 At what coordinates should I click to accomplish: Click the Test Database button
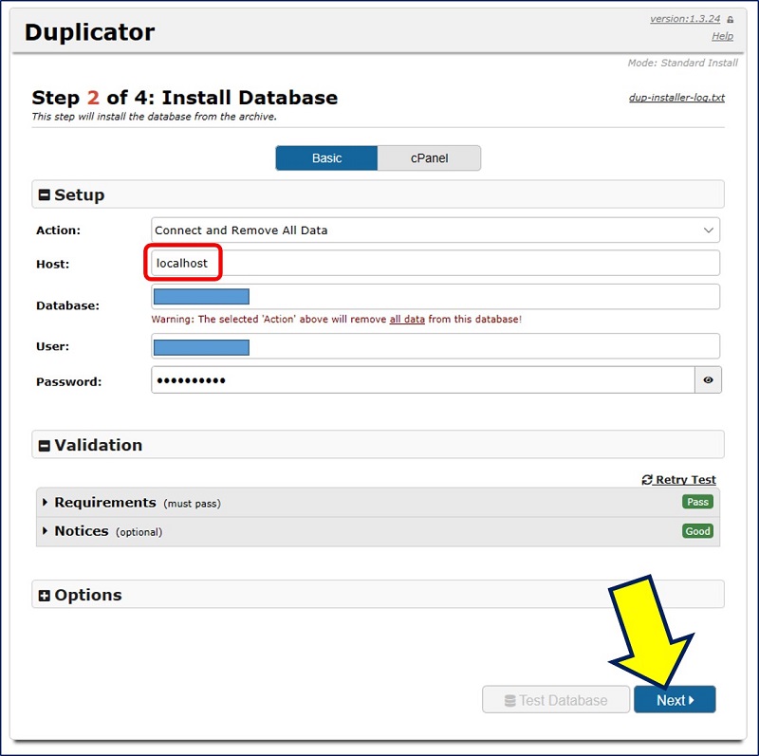556,699
